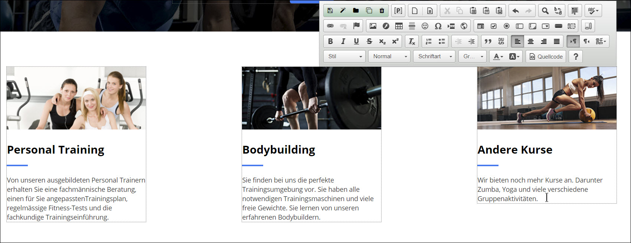This screenshot has width=631, height=243.
Task: Click the insert link icon
Action: point(330,26)
